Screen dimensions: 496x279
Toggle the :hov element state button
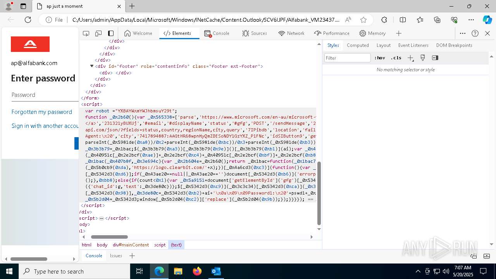pyautogui.click(x=380, y=58)
